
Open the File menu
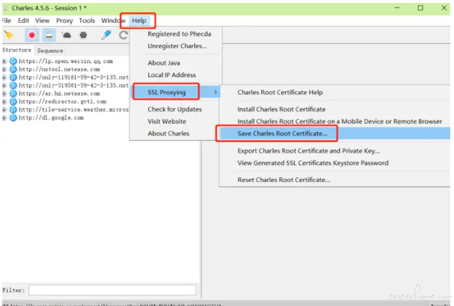coord(7,21)
